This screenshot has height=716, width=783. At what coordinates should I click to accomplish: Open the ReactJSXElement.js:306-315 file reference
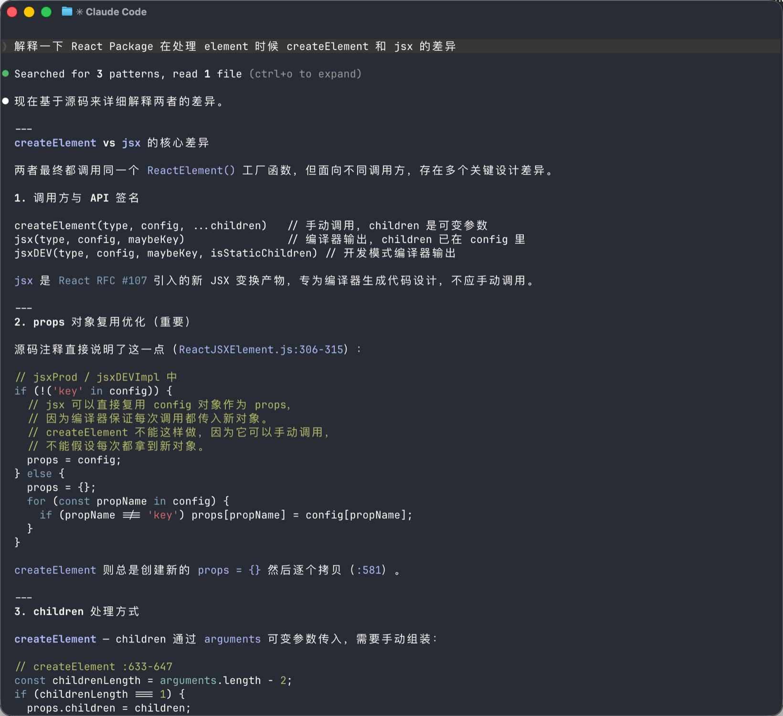pos(261,350)
